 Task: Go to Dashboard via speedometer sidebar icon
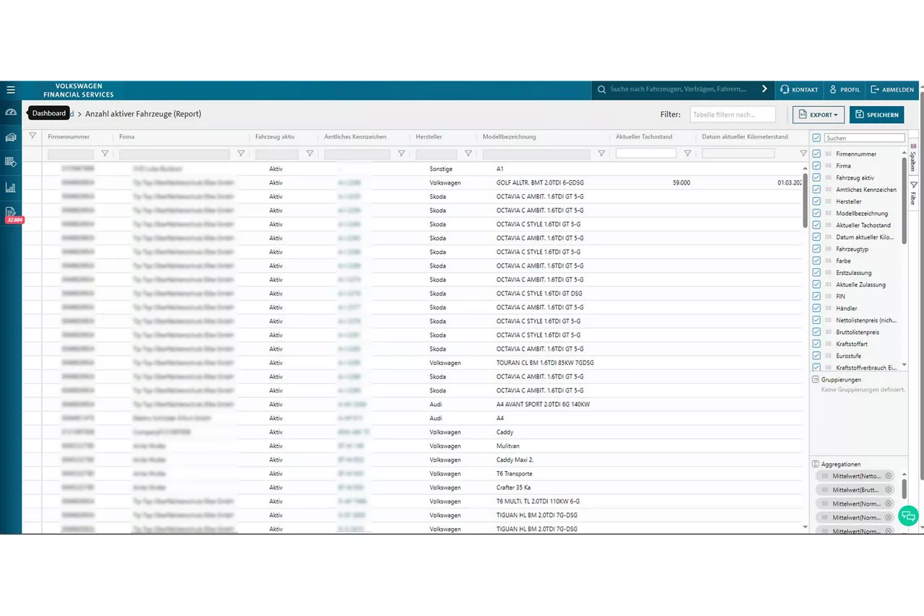(11, 113)
